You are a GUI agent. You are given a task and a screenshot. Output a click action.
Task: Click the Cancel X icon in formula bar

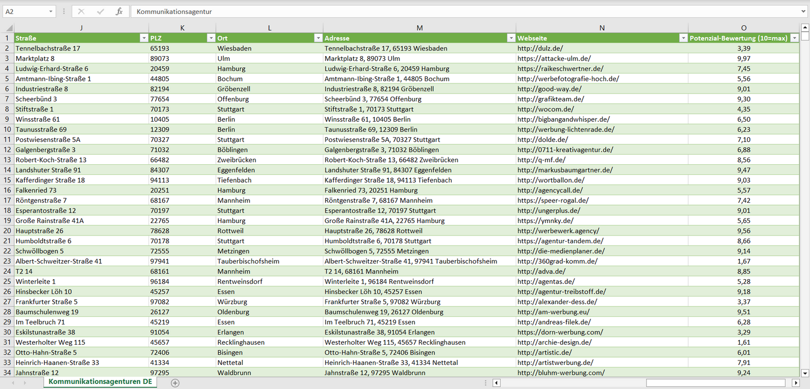81,11
